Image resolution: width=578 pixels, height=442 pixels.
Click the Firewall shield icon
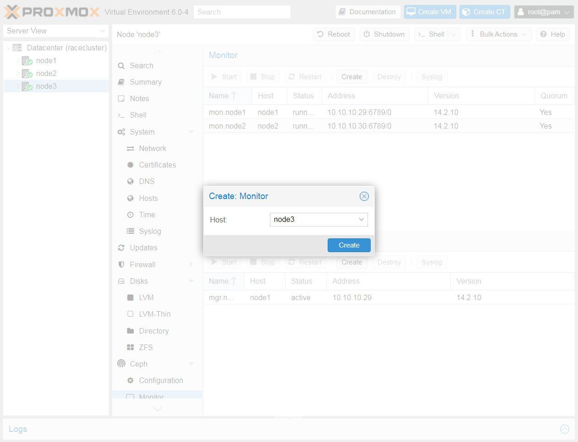(121, 265)
